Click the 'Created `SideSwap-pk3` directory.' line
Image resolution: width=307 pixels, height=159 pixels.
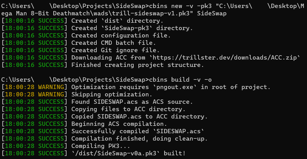132,28
